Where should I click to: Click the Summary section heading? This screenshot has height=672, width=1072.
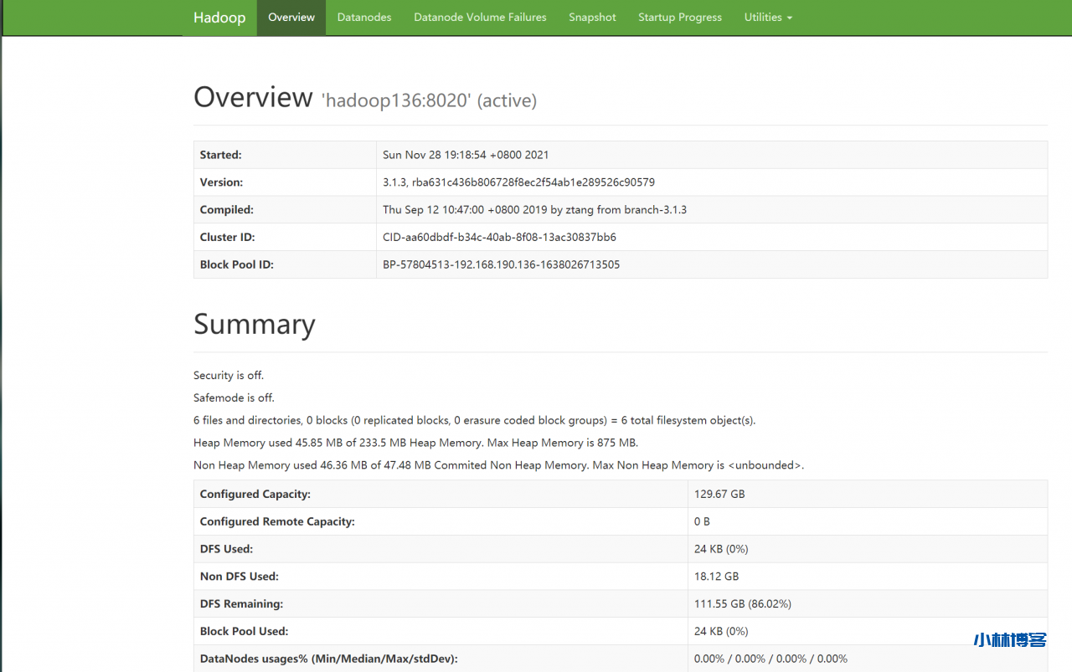(254, 324)
